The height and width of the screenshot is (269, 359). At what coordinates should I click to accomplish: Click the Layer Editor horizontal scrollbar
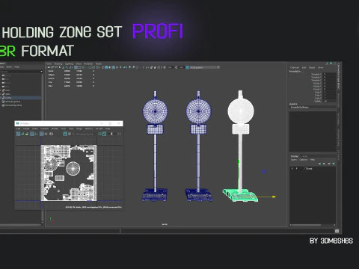coord(307,225)
